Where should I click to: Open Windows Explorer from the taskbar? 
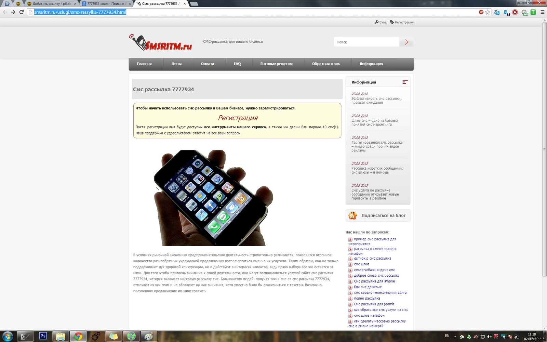coord(61,337)
